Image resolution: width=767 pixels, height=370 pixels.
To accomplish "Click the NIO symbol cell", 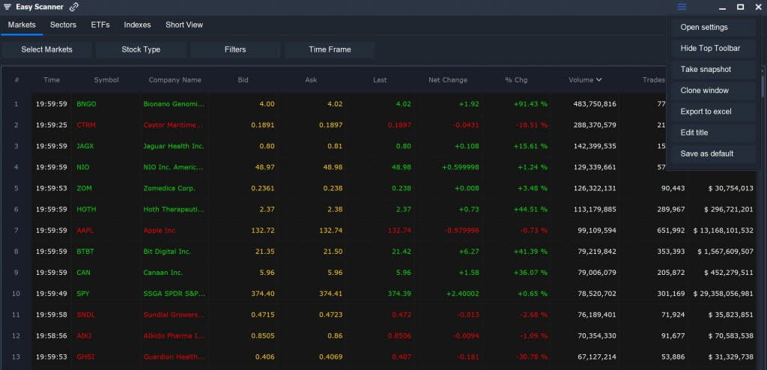I will [x=83, y=167].
